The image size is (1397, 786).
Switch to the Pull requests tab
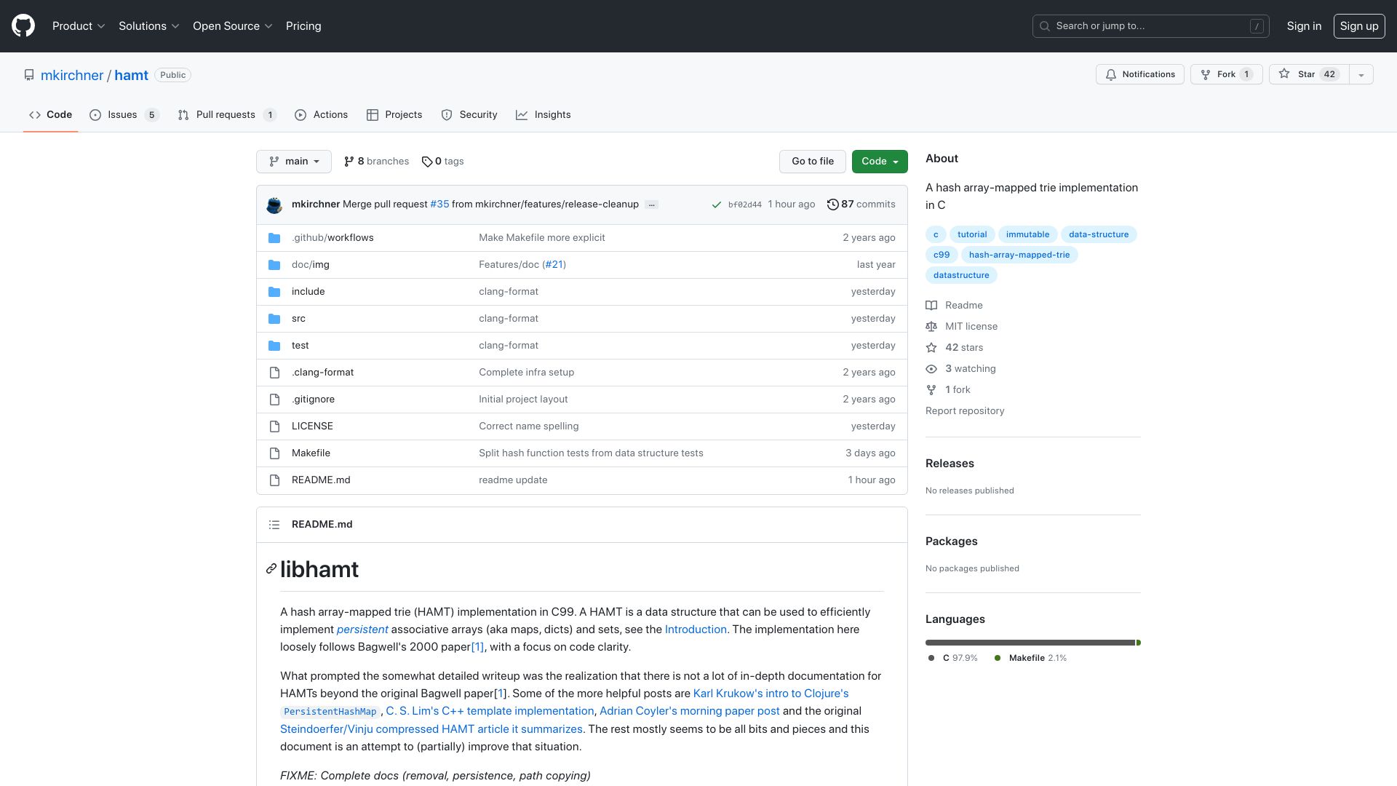227,115
